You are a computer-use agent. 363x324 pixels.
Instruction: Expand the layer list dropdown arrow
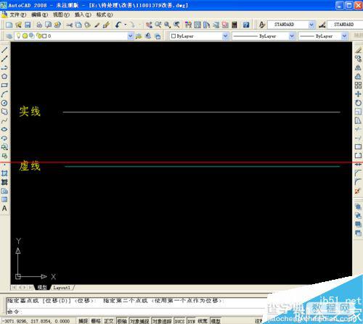click(131, 36)
